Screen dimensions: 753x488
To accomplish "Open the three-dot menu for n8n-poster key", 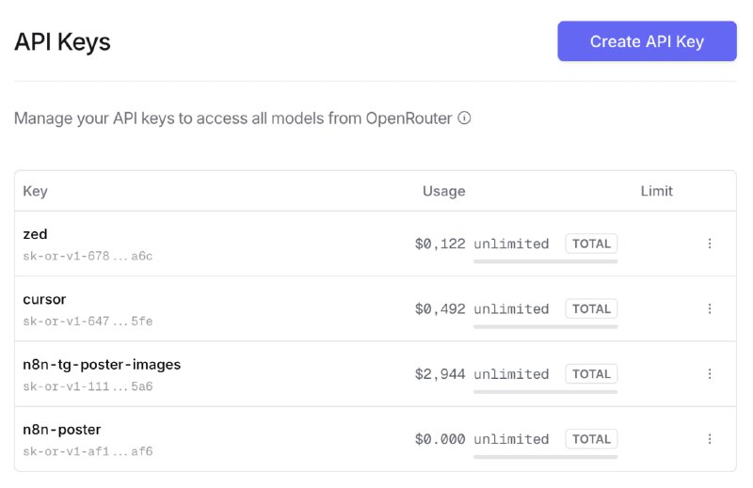I will [710, 439].
